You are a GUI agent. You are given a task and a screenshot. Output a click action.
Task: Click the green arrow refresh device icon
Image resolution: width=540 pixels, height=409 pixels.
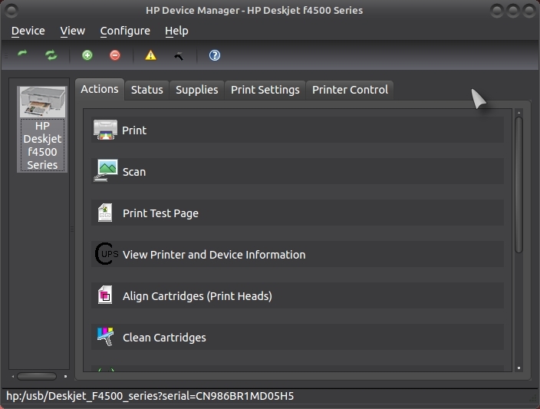[22, 54]
